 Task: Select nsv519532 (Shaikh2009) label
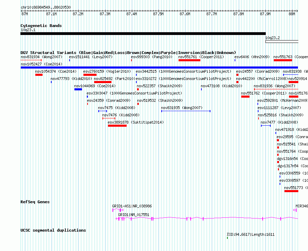(x=160, y=100)
